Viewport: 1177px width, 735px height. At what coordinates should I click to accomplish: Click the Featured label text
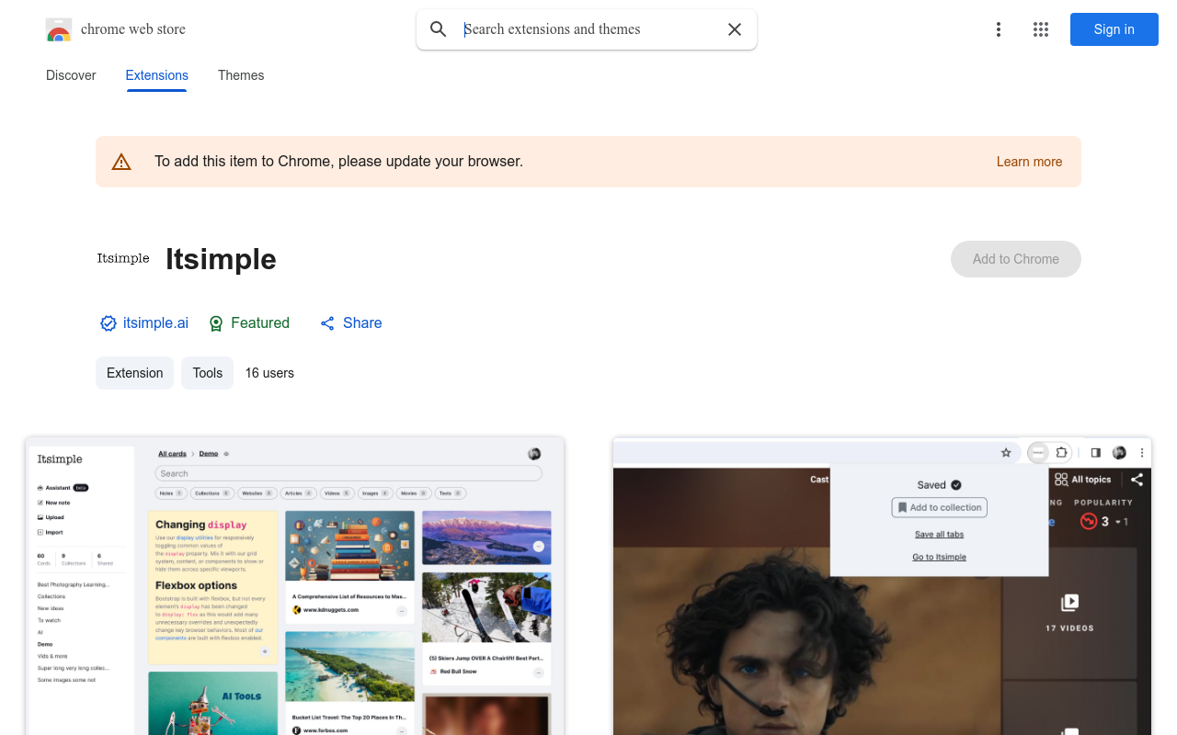coord(260,323)
